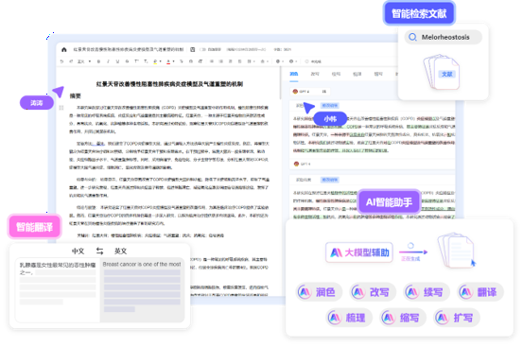This screenshot has width=523, height=347.
Task: Apply italic formatting from the toolbar
Action: pyautogui.click(x=108, y=61)
